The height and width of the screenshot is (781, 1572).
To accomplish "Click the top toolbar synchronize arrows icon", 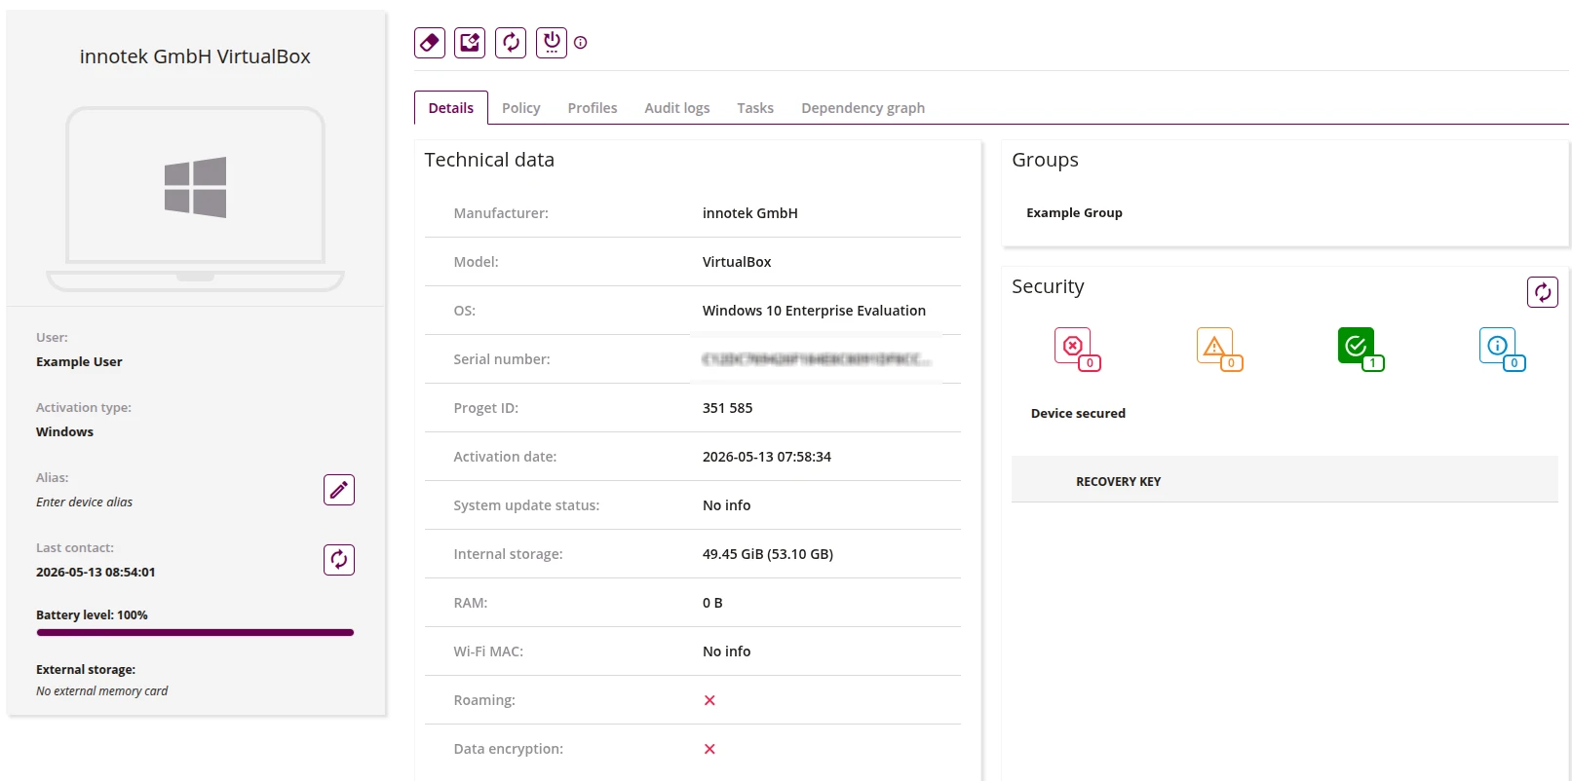I will [511, 43].
